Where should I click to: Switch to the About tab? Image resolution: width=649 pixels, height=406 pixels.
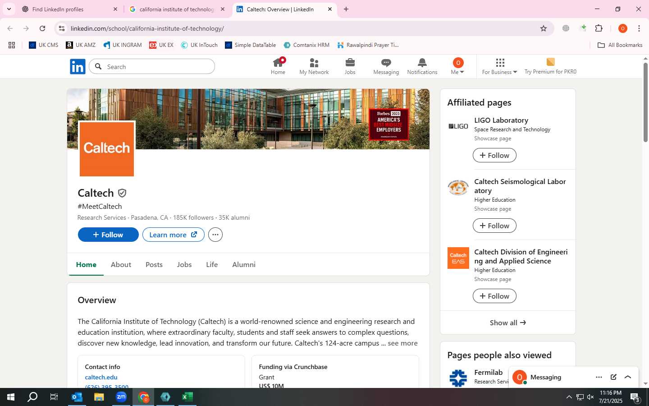(121, 265)
